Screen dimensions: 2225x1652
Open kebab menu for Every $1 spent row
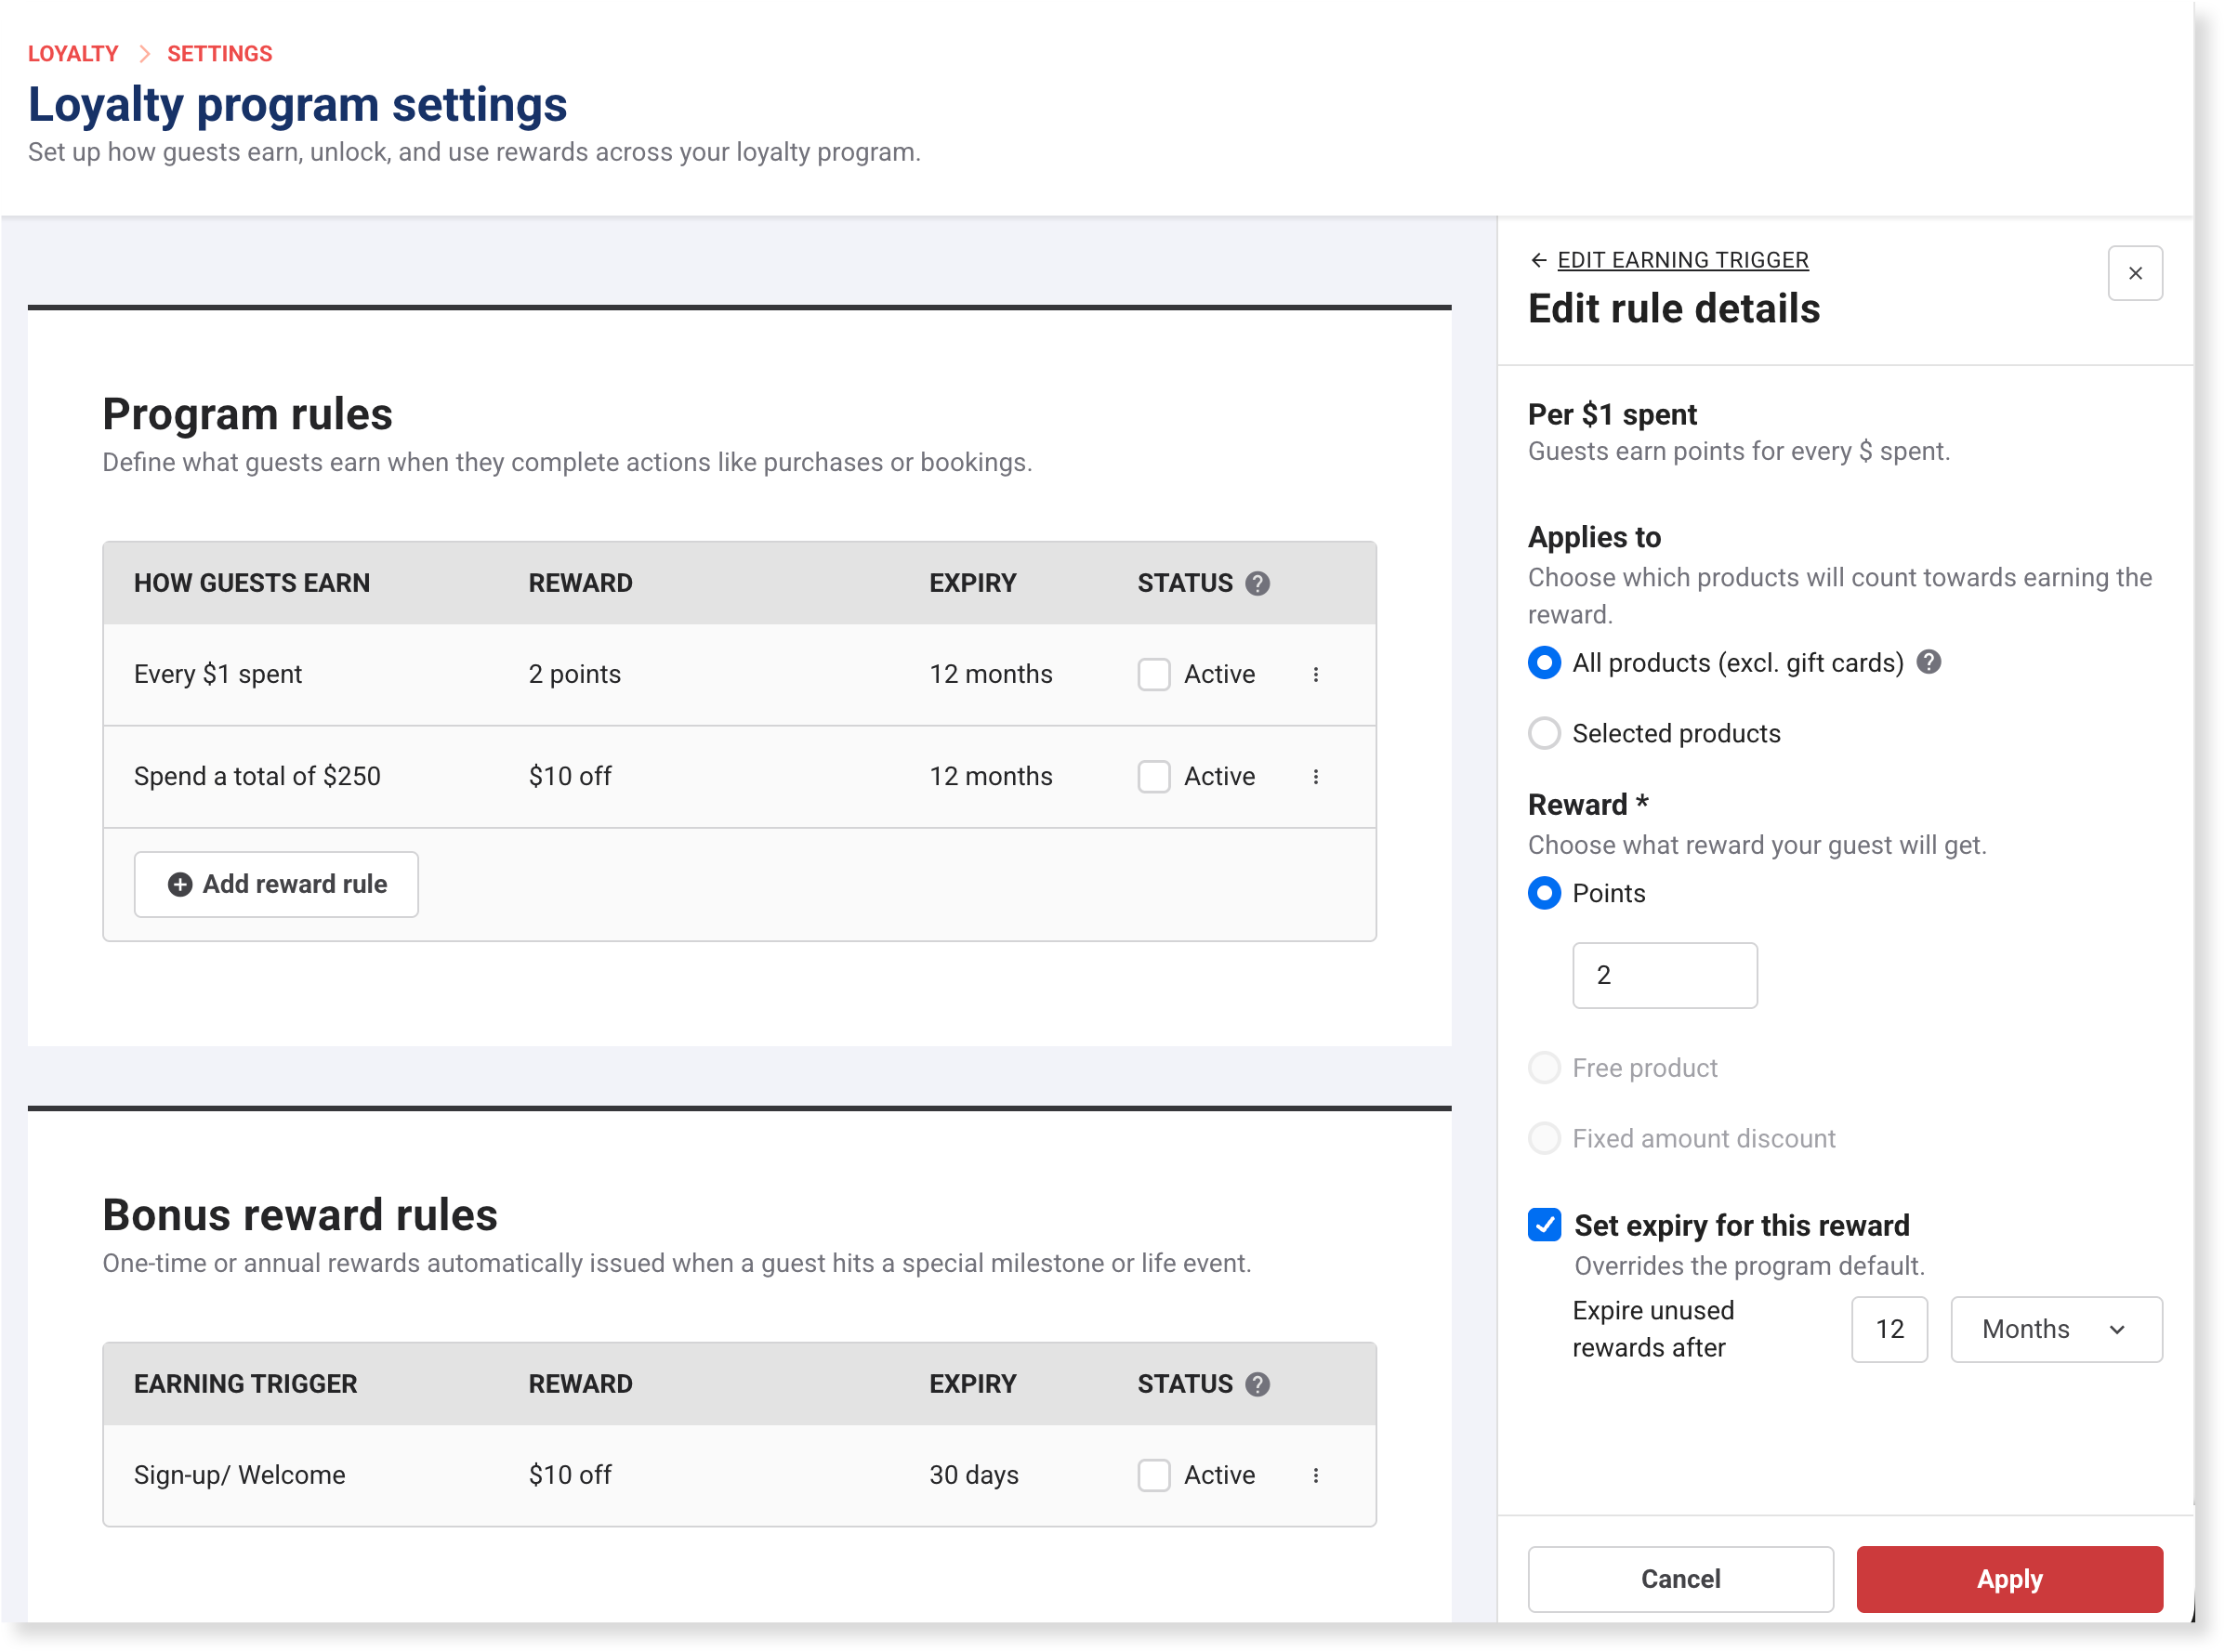point(1316,675)
